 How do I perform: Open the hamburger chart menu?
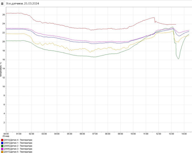[x=2, y=4]
